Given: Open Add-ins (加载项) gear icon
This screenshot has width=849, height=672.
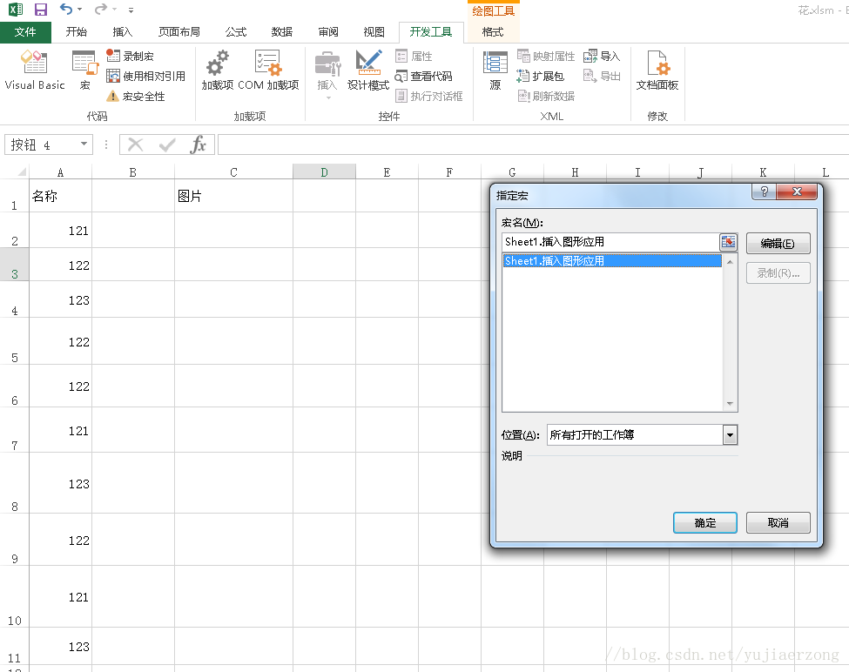Looking at the screenshot, I should [218, 70].
